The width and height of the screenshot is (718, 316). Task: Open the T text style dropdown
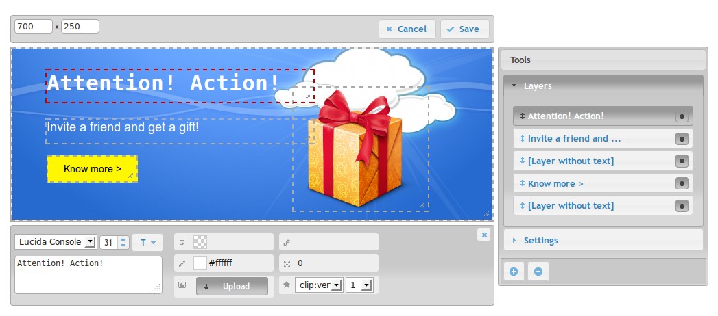pyautogui.click(x=147, y=242)
